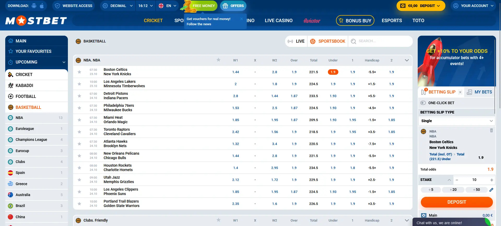The width and height of the screenshot is (501, 226).
Task: Open the Decimal odds format dropdown
Action: point(118,6)
